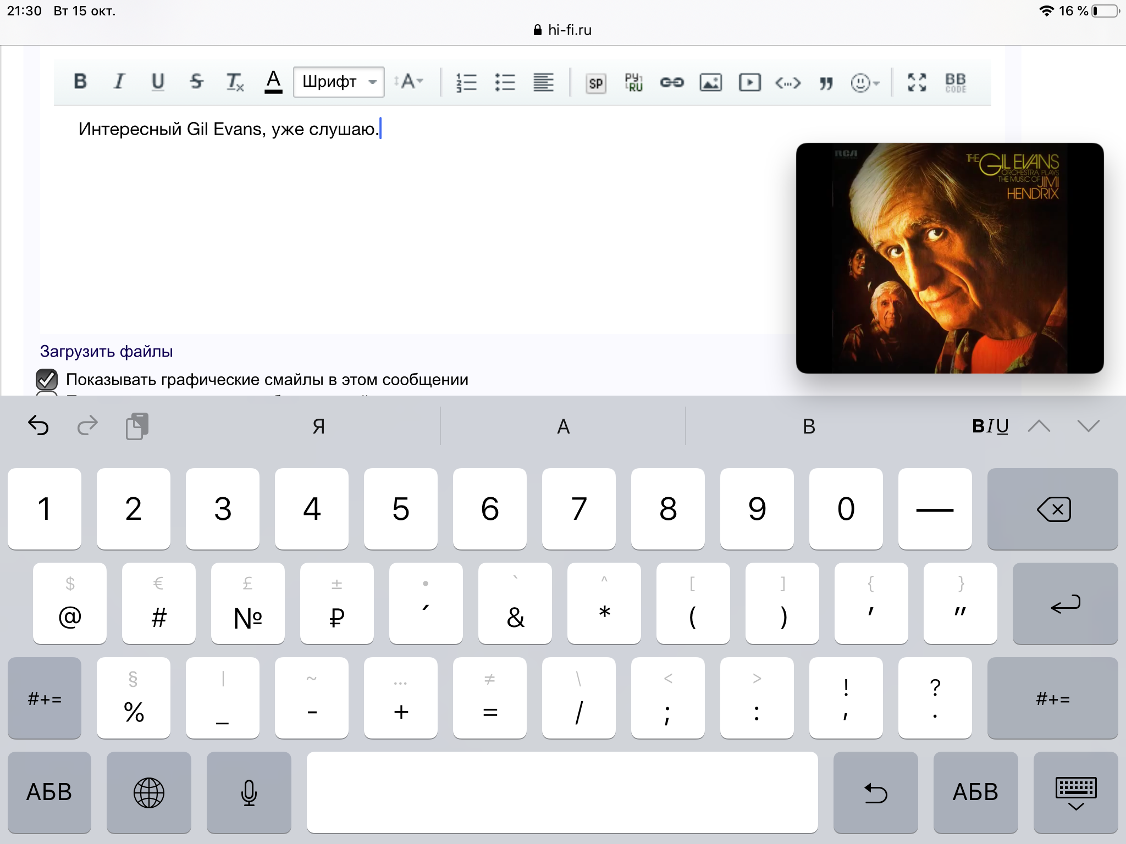Uncheck show graphic smileys checkbox
Image resolution: width=1126 pixels, height=844 pixels.
pyautogui.click(x=47, y=379)
